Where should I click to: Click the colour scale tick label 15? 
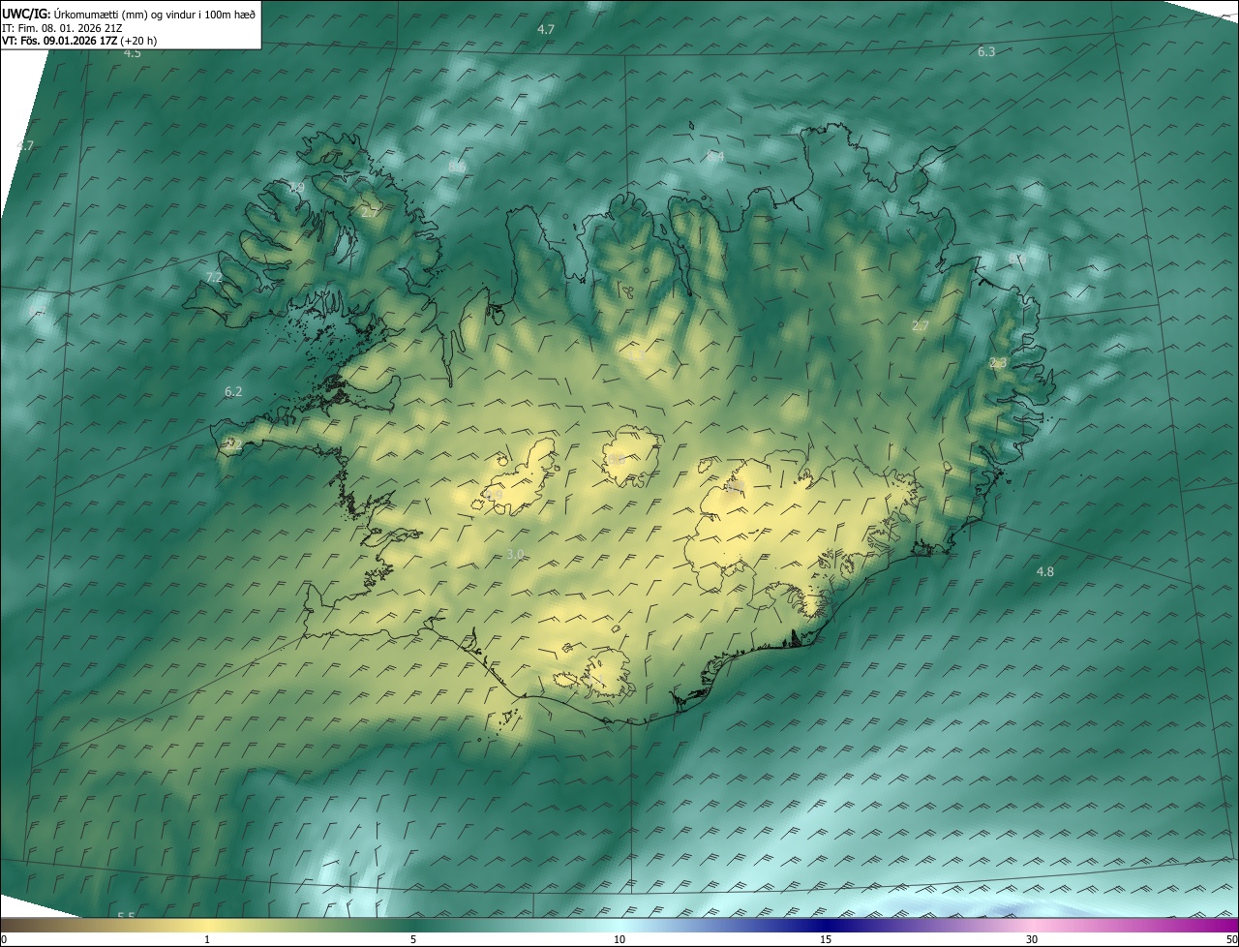click(x=826, y=940)
